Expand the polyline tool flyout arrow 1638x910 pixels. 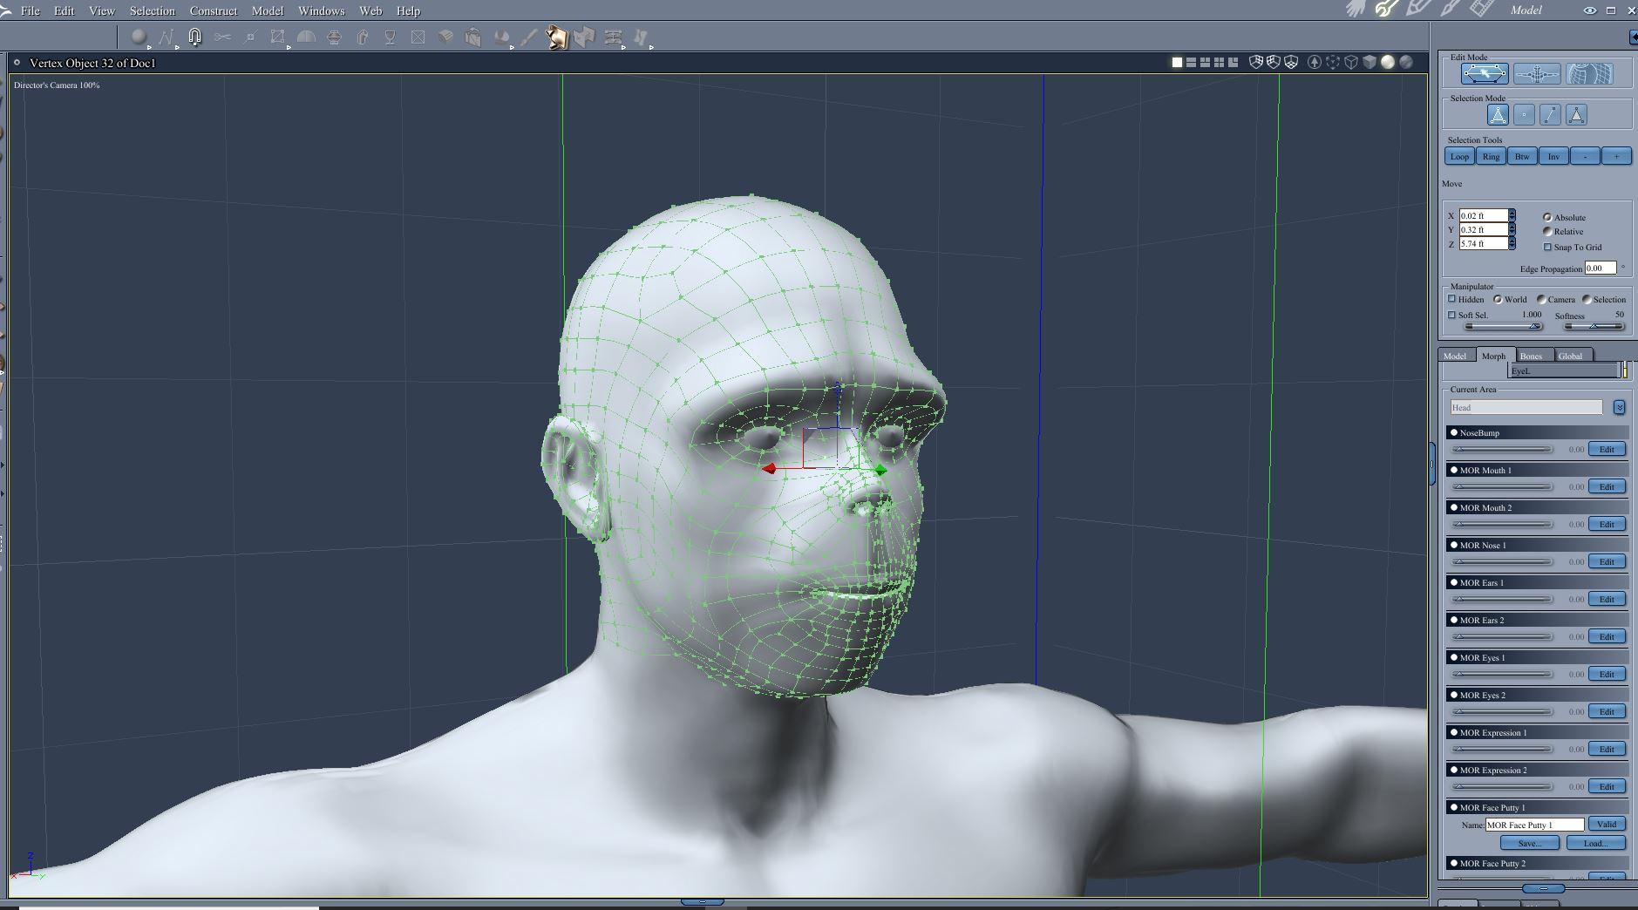point(177,47)
